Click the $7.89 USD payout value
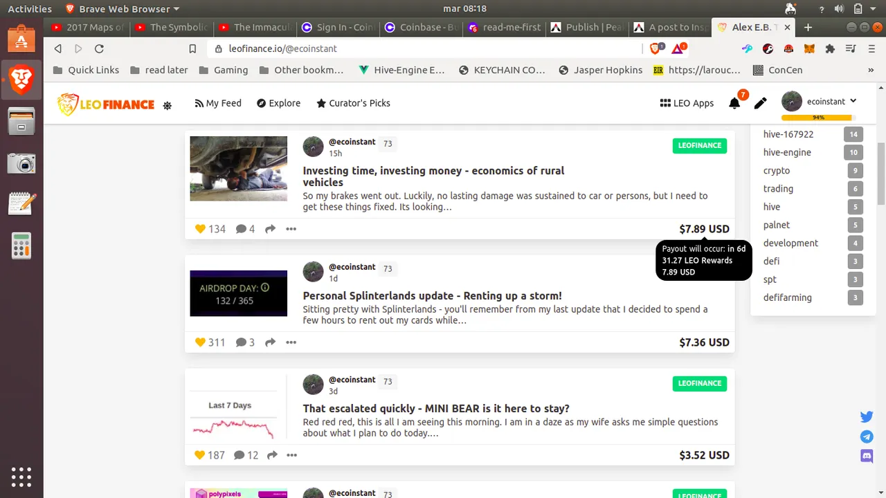 click(x=704, y=229)
